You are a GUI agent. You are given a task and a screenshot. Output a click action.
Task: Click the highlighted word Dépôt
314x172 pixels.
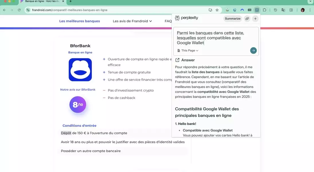66,133
